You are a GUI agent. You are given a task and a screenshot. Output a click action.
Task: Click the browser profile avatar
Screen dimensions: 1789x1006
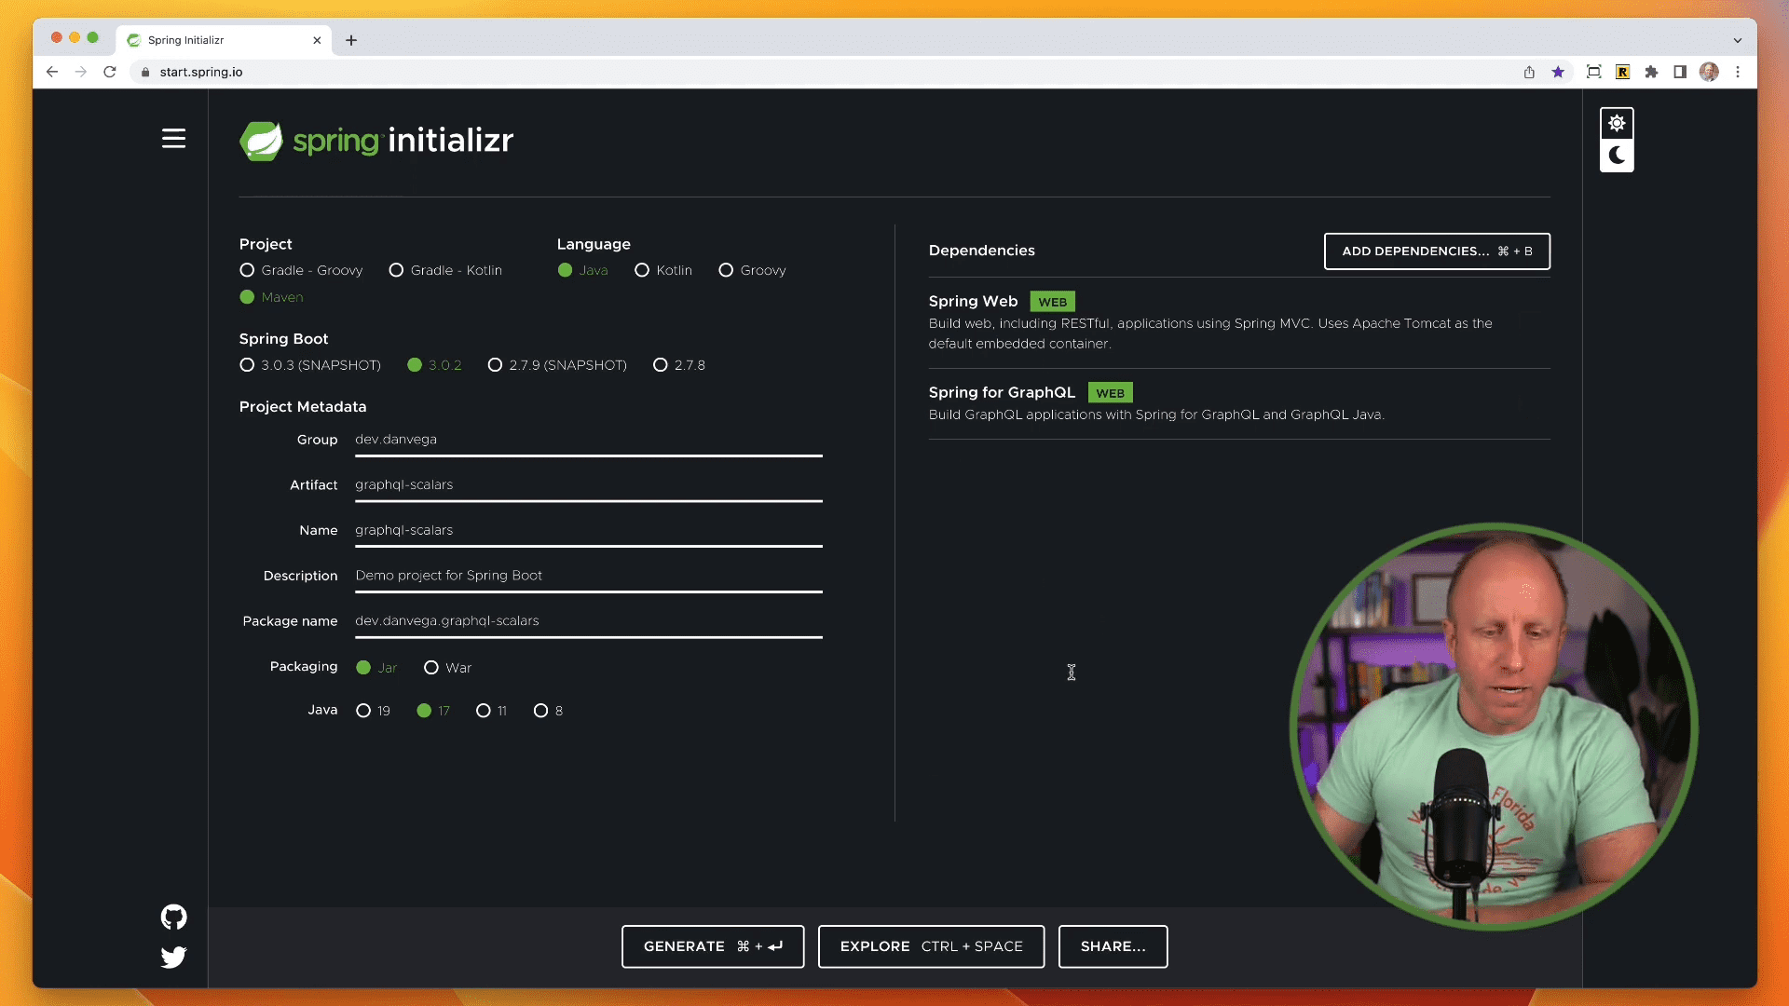pyautogui.click(x=1708, y=71)
